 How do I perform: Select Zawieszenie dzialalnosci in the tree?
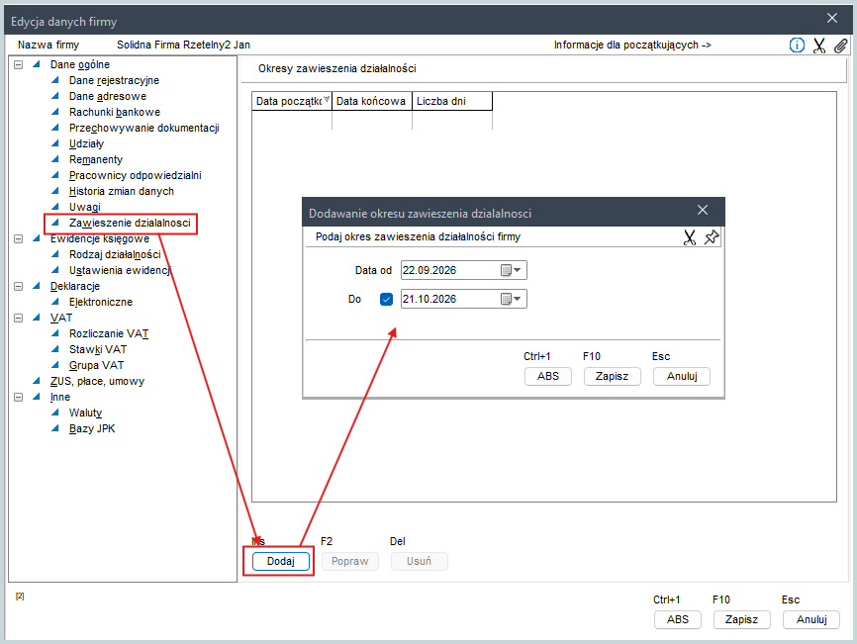(130, 223)
